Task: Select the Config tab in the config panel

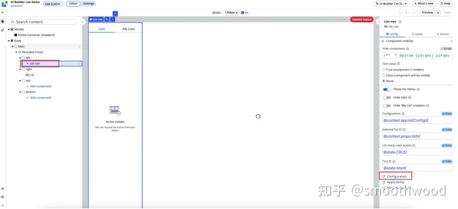Action: tap(392, 34)
